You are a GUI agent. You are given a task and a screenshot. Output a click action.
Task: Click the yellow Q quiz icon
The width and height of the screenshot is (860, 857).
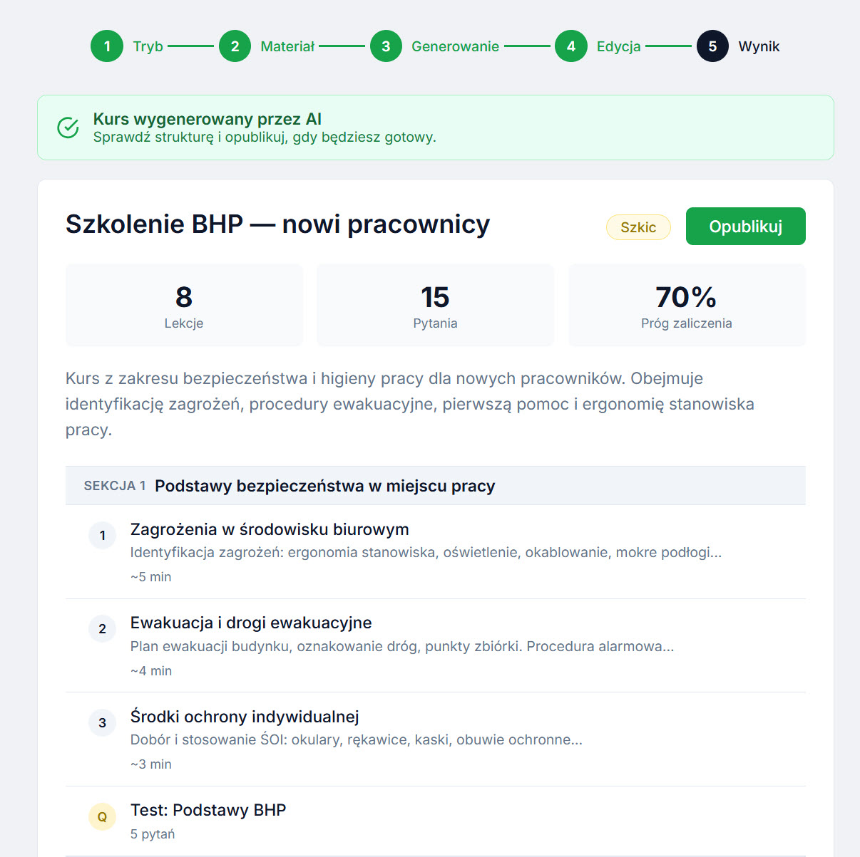102,817
